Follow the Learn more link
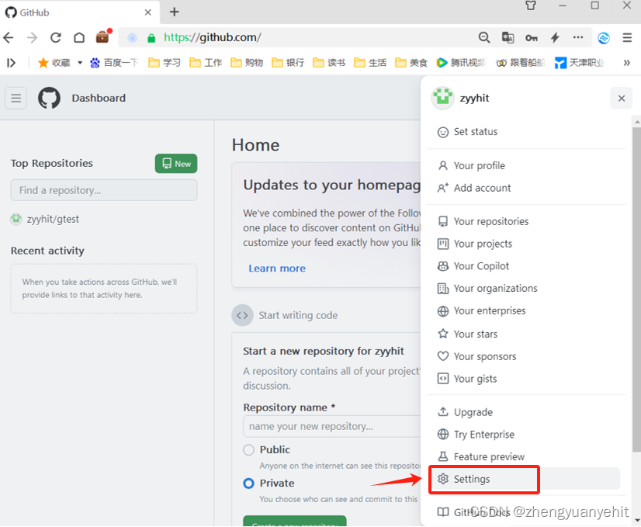The image size is (641, 527). 277,269
